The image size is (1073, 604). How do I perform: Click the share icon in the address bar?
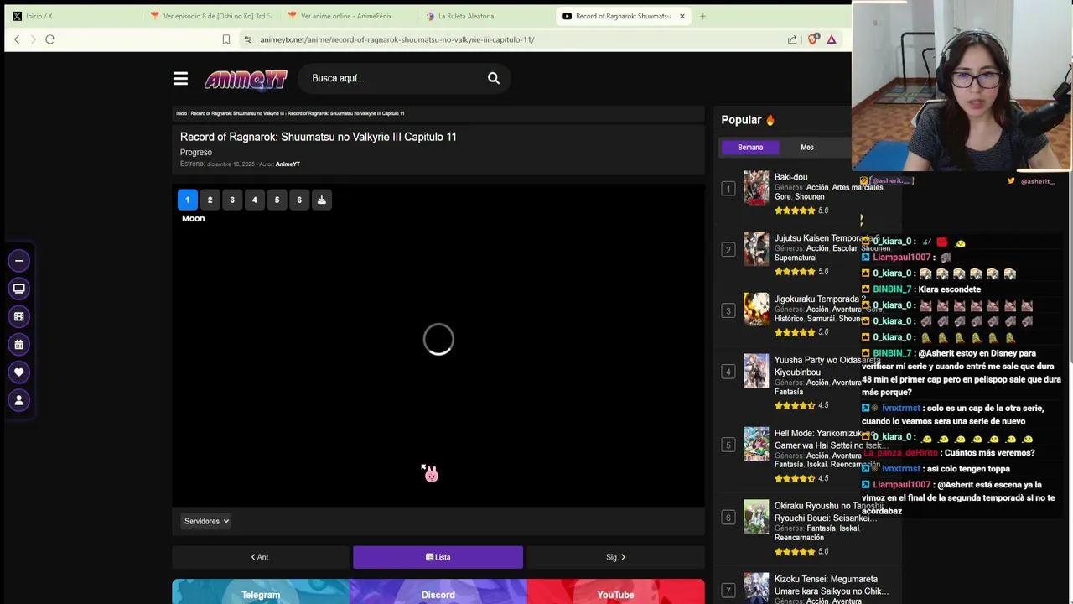pyautogui.click(x=792, y=39)
